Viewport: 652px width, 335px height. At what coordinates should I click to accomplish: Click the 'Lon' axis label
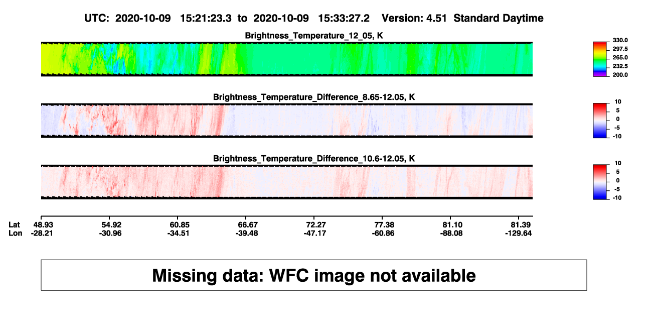[x=15, y=233]
